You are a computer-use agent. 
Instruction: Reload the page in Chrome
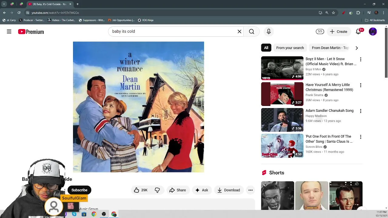[x=19, y=13]
